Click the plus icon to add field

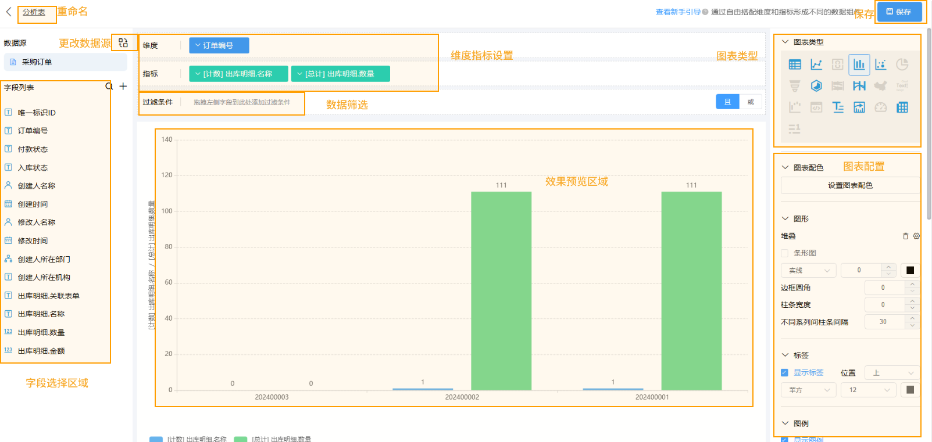click(x=123, y=87)
